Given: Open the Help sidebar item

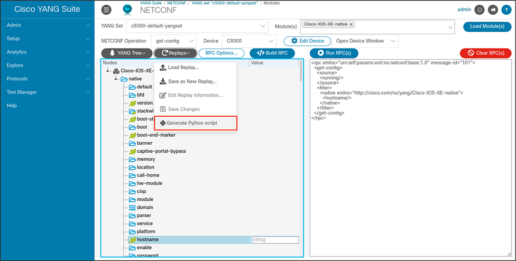Looking at the screenshot, I should [x=12, y=106].
